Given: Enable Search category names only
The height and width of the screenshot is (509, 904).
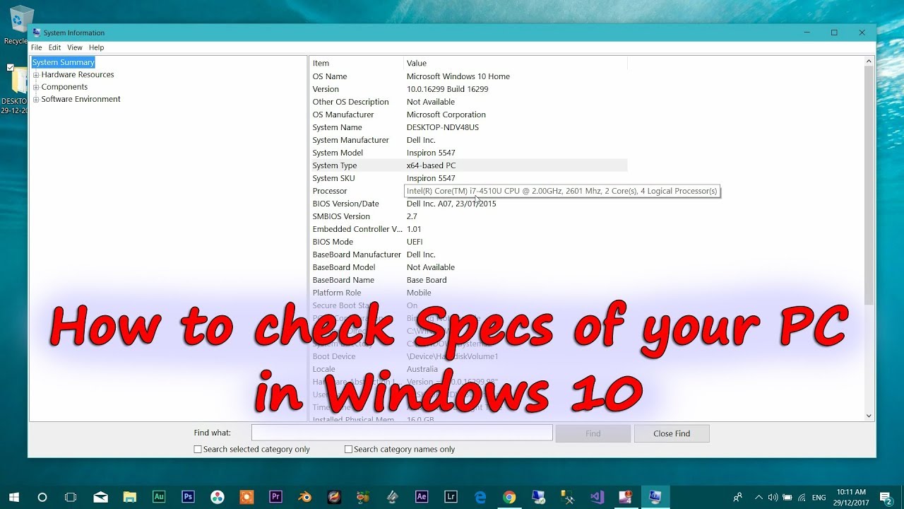Looking at the screenshot, I should coord(348,449).
